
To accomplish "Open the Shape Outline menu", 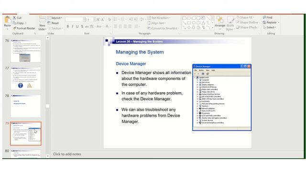I will click(248, 22).
